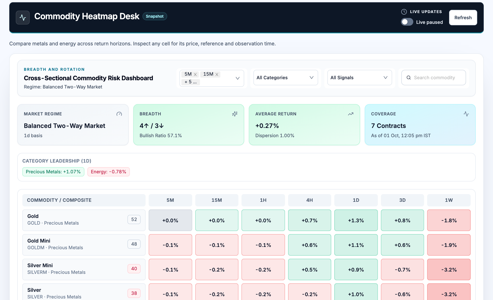493x300 pixels.
Task: Click the 1W column header
Action: pyautogui.click(x=449, y=200)
